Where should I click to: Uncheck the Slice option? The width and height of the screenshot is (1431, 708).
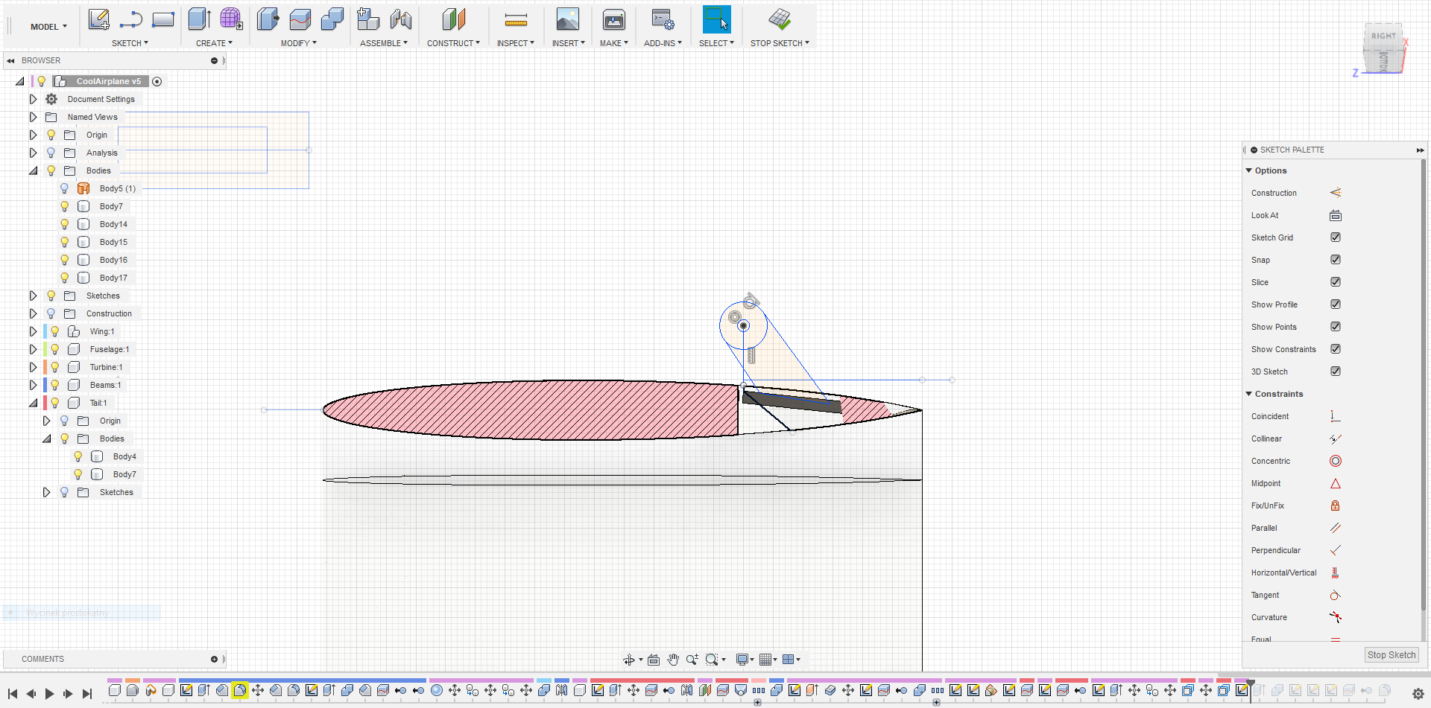point(1336,282)
